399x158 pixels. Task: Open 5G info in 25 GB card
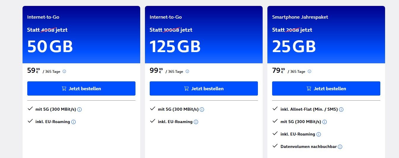(x=324, y=122)
